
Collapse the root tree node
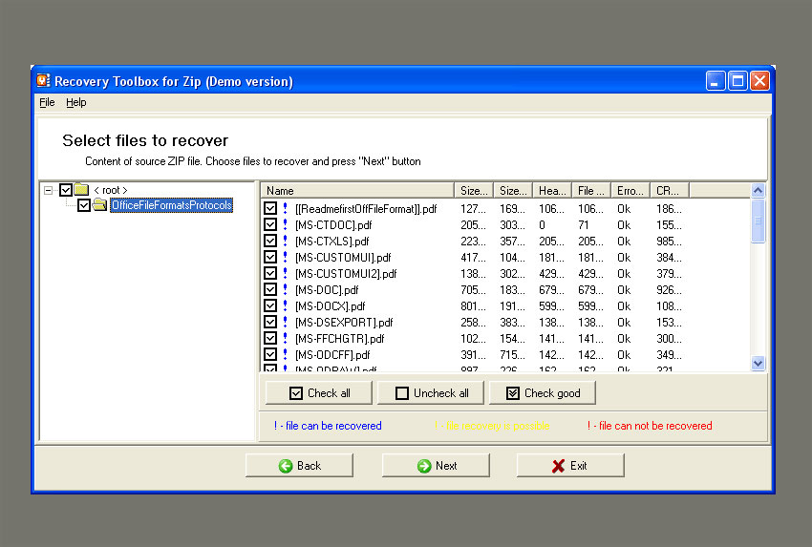point(48,190)
